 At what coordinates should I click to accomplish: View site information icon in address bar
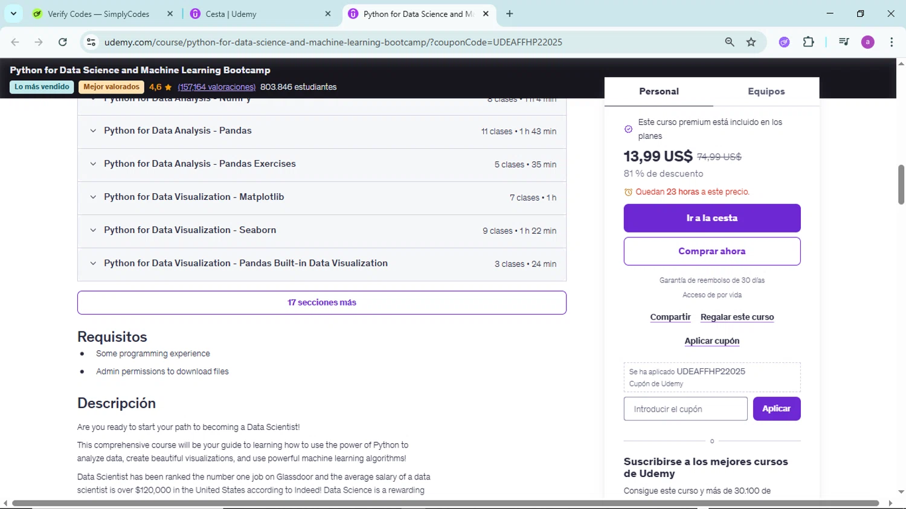(91, 42)
